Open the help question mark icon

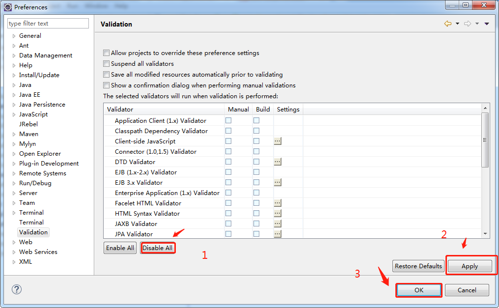coord(16,290)
